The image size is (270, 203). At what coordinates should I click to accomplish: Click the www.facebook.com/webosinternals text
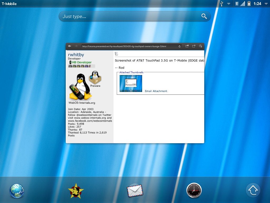[x=90, y=121]
